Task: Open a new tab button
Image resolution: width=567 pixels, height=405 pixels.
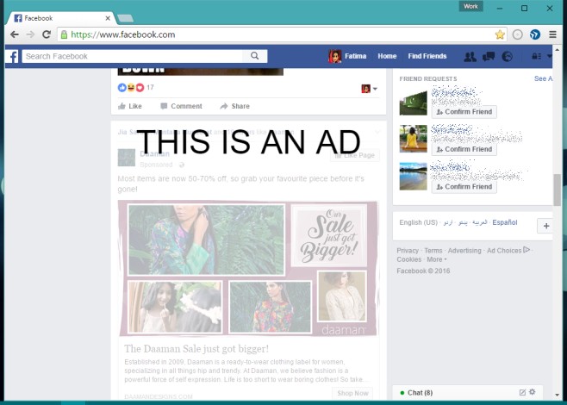Action: 126,18
